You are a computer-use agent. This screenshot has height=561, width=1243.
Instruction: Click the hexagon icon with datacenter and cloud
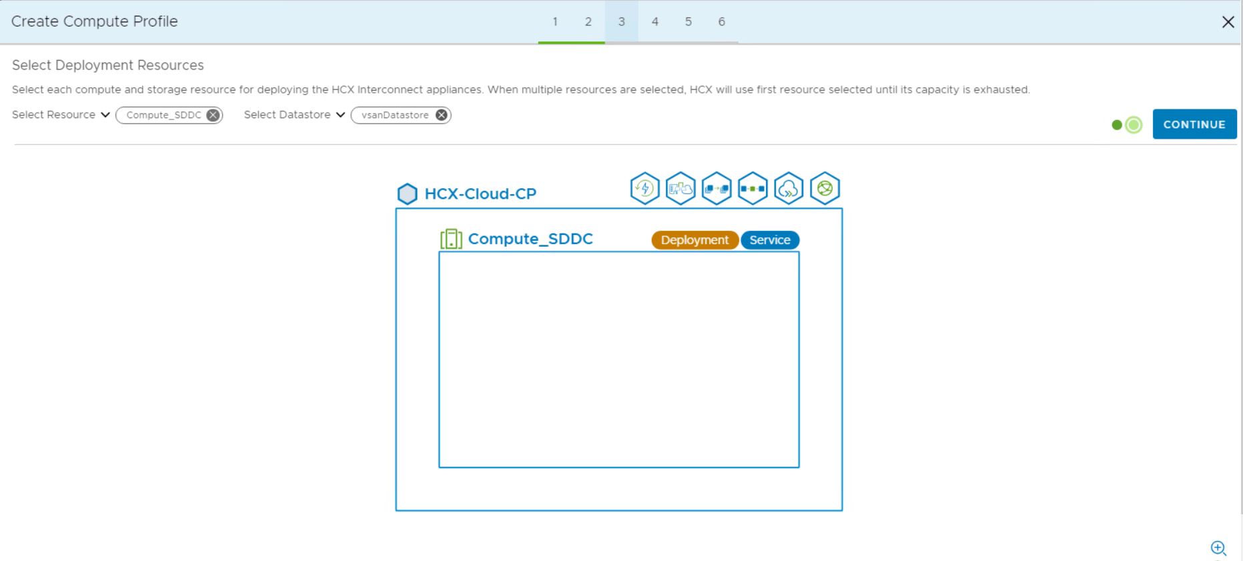681,189
